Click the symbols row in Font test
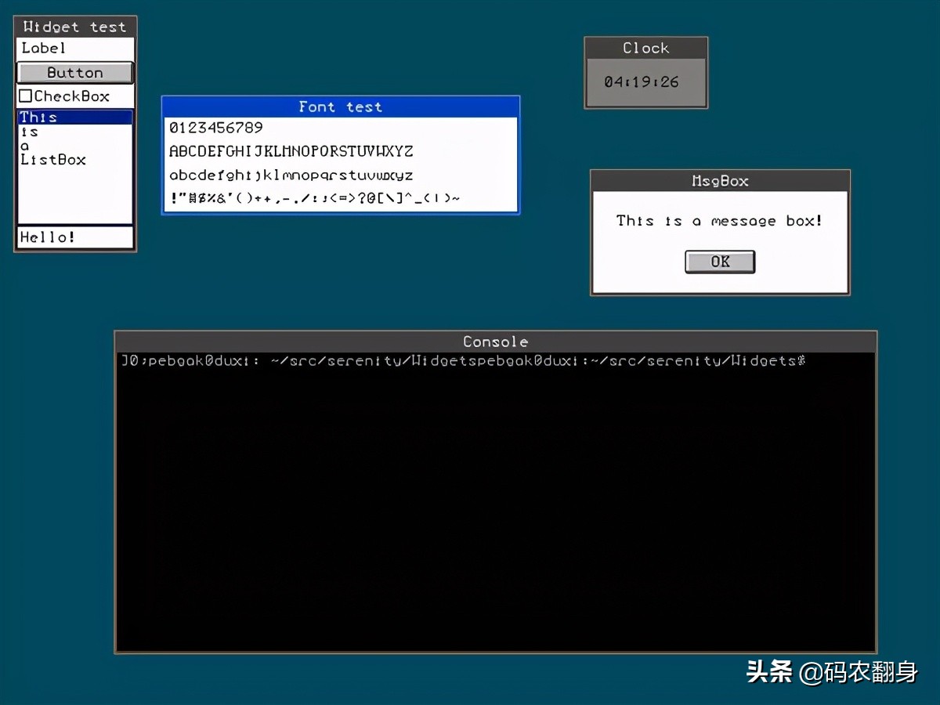This screenshot has height=705, width=940. pyautogui.click(x=314, y=198)
